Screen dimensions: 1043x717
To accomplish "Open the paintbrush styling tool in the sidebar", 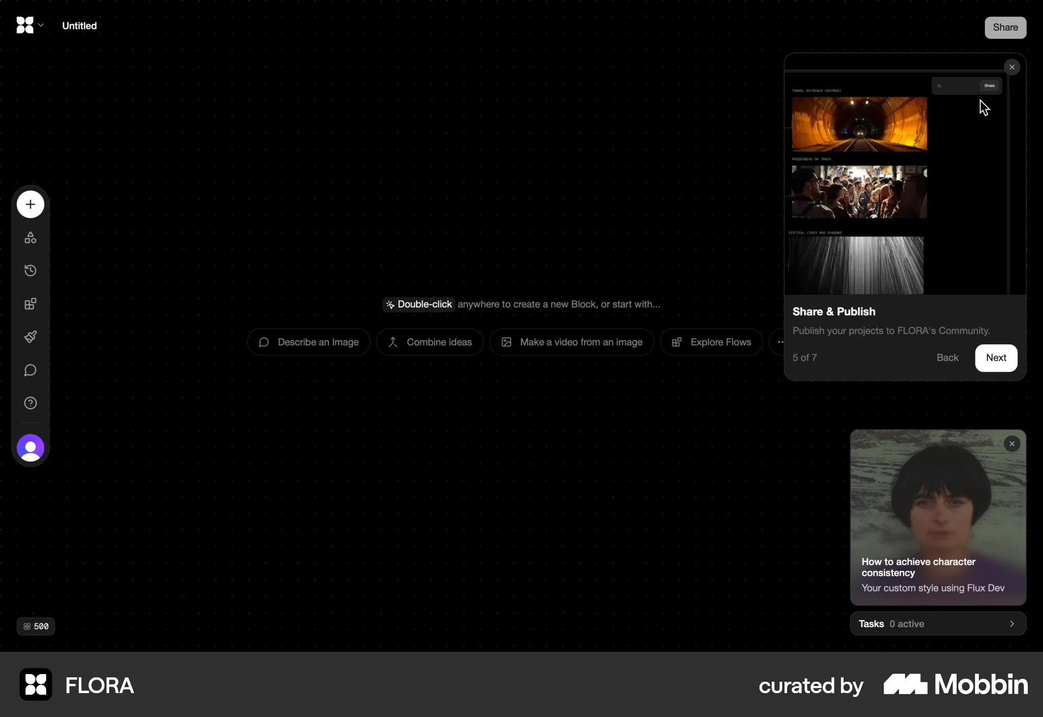I will tap(30, 337).
